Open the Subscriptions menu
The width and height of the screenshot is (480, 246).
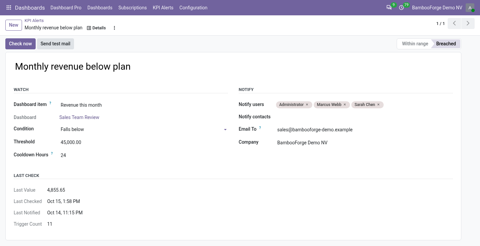[x=132, y=8]
